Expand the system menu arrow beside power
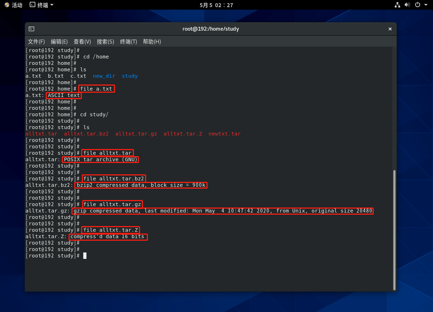 [426, 5]
